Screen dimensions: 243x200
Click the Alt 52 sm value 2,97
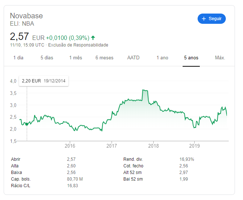pos(184,173)
